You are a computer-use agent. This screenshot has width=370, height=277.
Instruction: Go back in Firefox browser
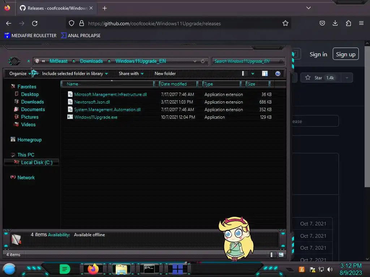(9, 23)
